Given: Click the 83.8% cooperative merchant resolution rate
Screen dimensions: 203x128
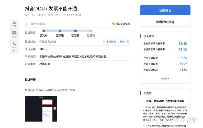Looking at the screenshot, I should [183, 44].
